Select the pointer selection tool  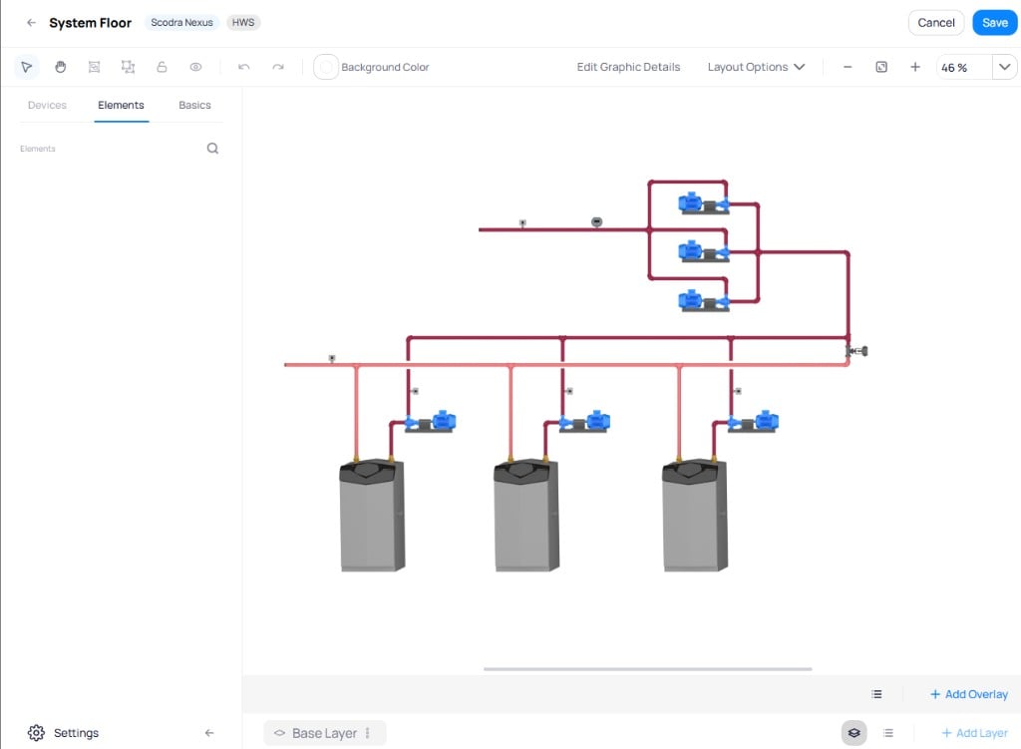coord(27,67)
